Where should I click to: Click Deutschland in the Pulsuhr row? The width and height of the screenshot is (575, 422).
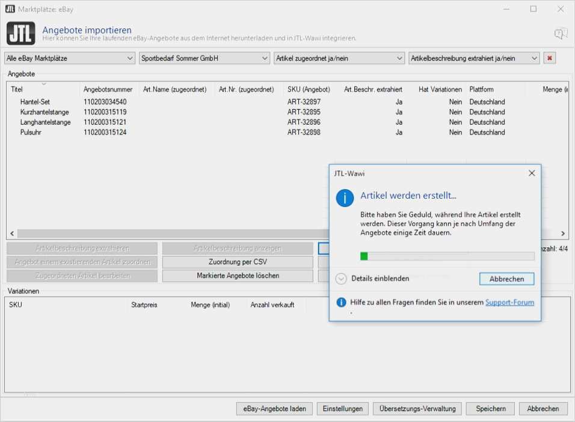487,132
